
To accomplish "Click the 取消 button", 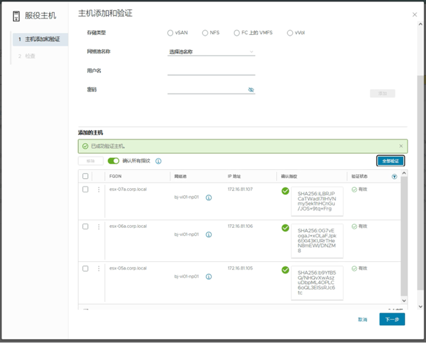I will click(x=362, y=319).
